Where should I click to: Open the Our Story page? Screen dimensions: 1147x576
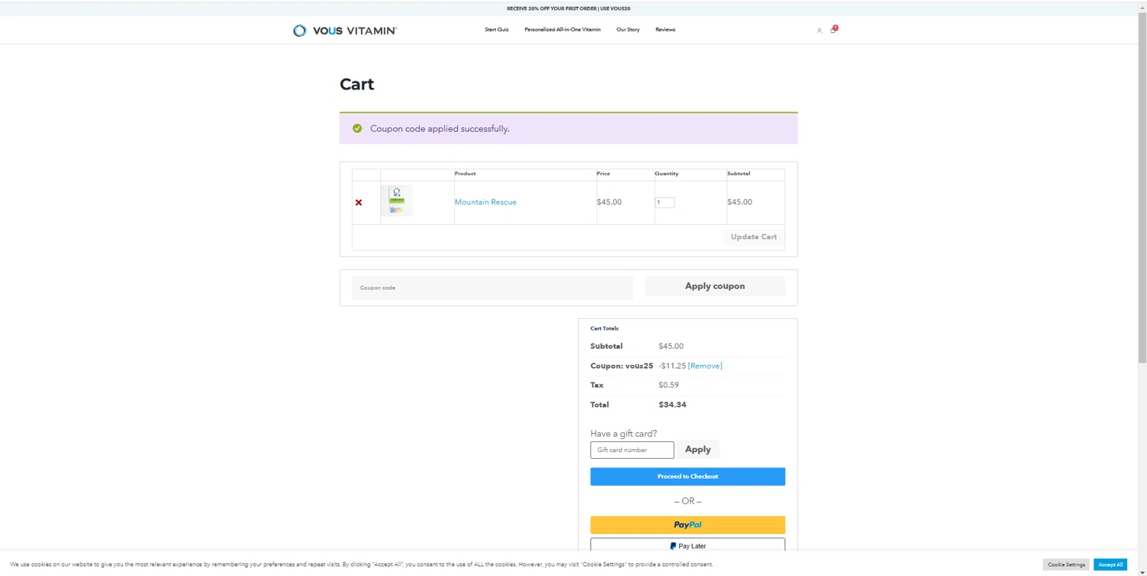[x=628, y=30]
